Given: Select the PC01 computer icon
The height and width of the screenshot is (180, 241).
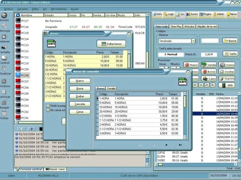Looking at the screenshot, I should click(18, 118).
